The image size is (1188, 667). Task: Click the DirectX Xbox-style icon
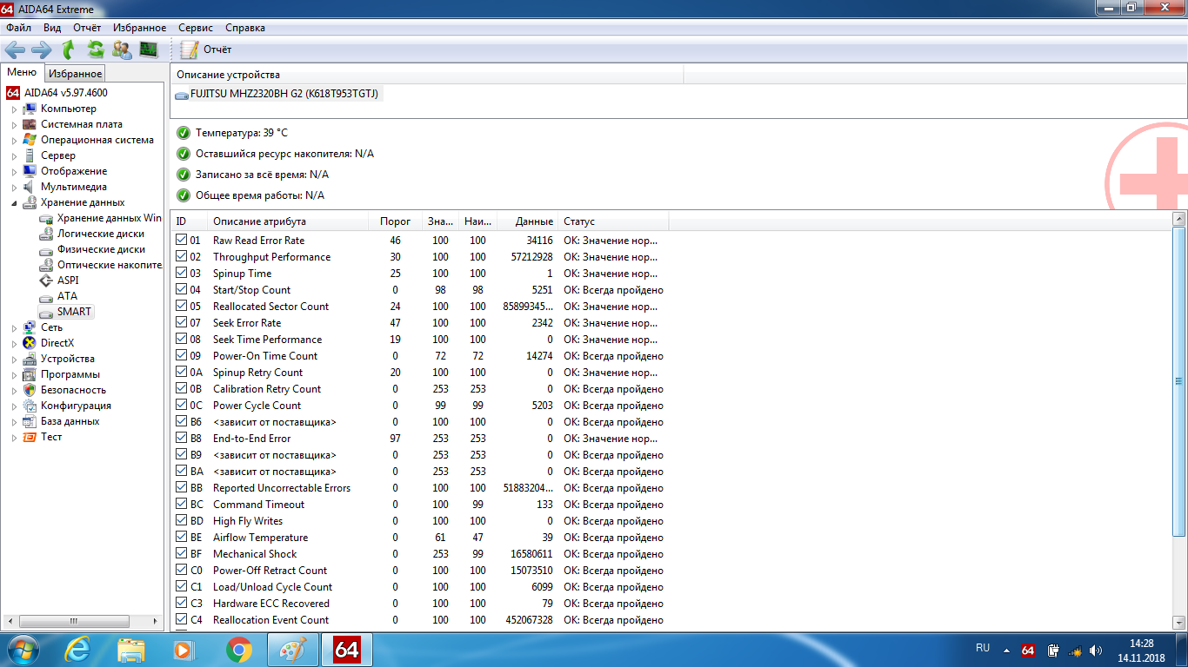30,343
